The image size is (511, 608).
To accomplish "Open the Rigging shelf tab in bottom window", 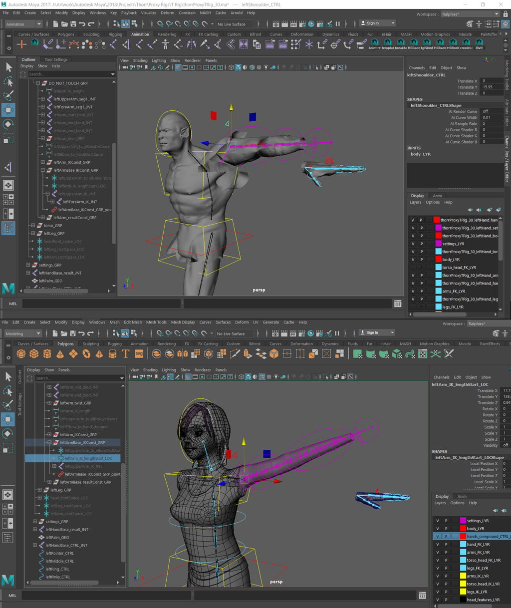I will pyautogui.click(x=114, y=344).
